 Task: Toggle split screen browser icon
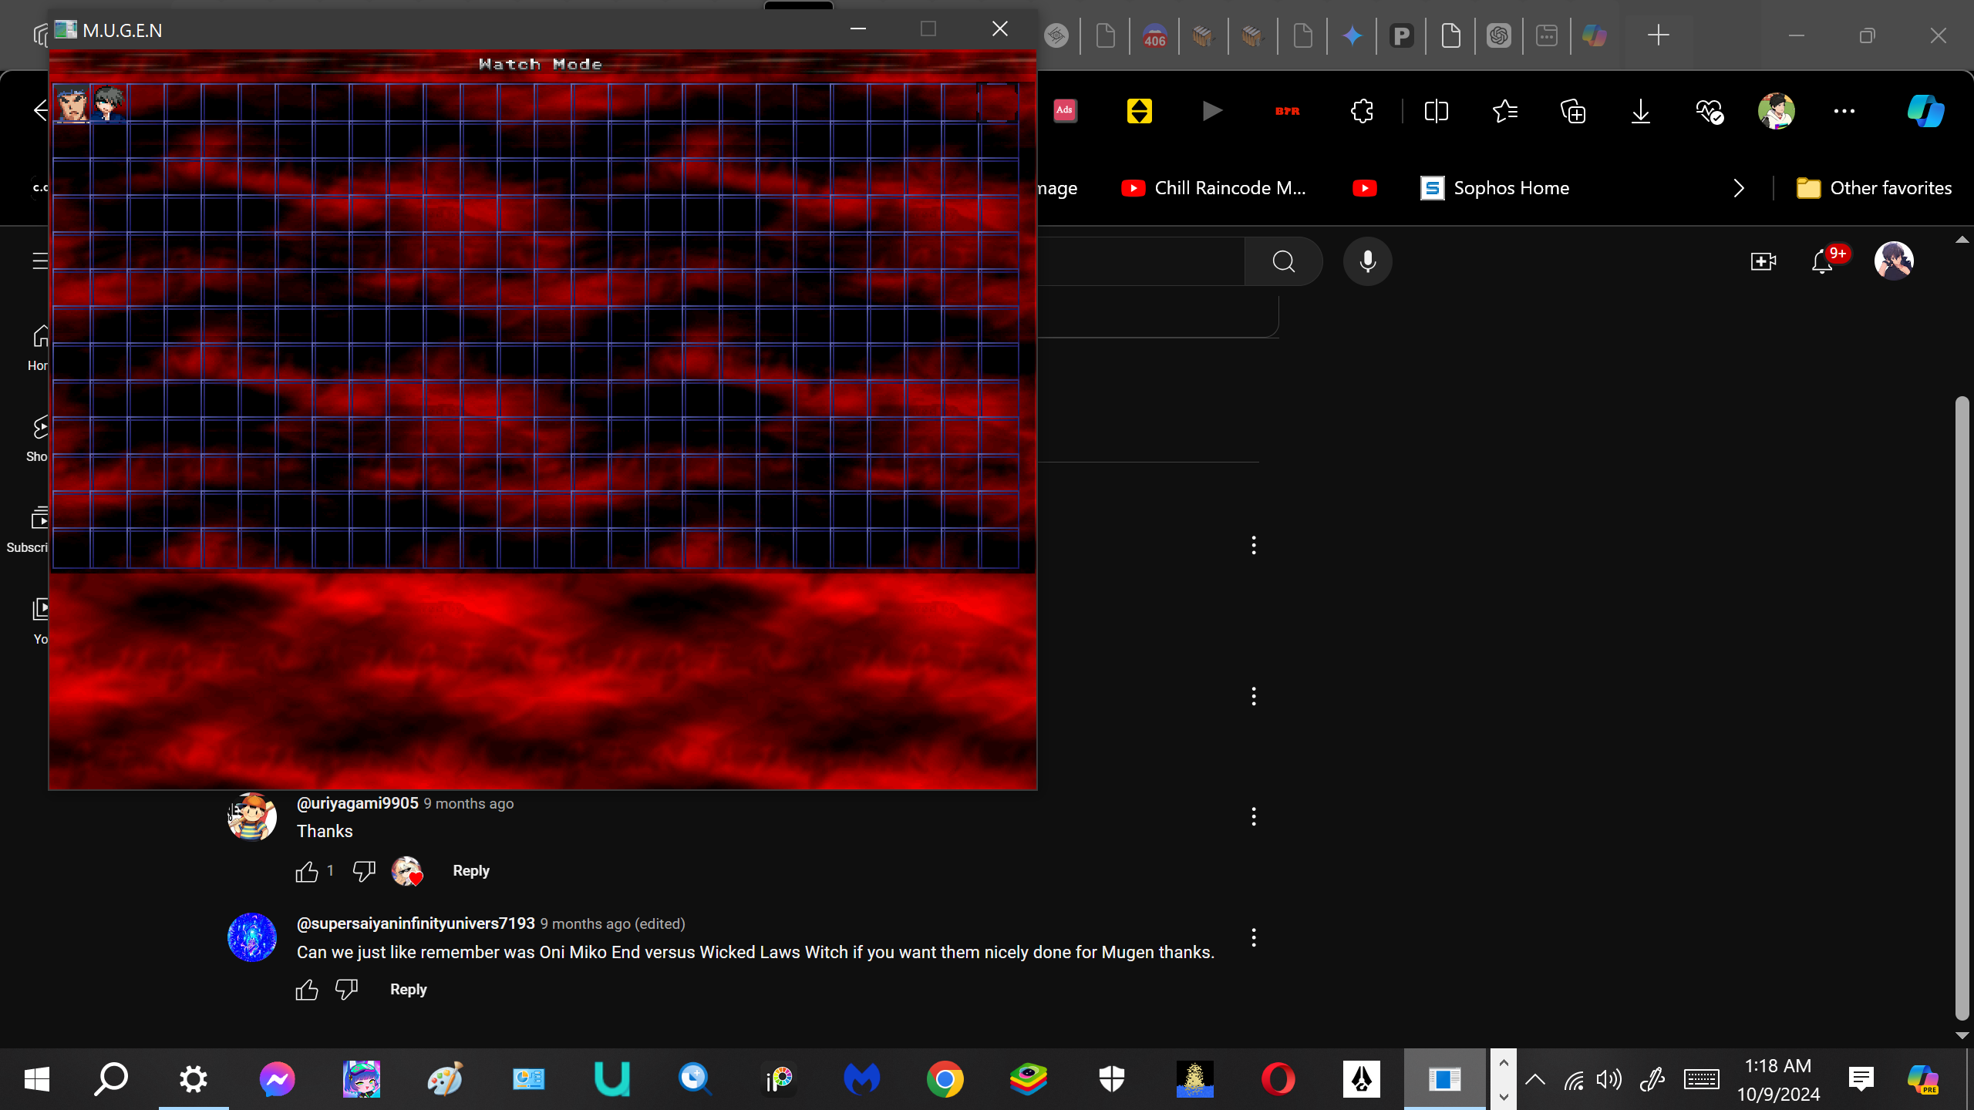click(1436, 111)
